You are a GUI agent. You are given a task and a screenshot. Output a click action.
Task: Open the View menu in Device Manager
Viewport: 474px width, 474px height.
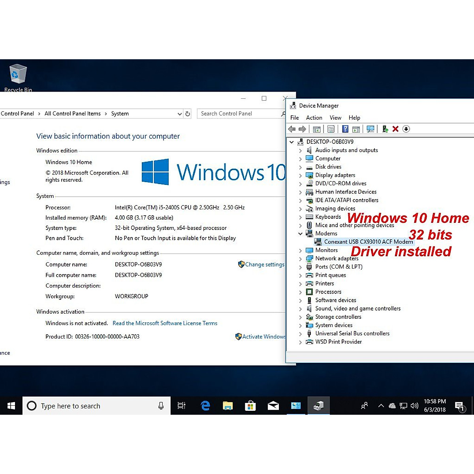click(335, 118)
